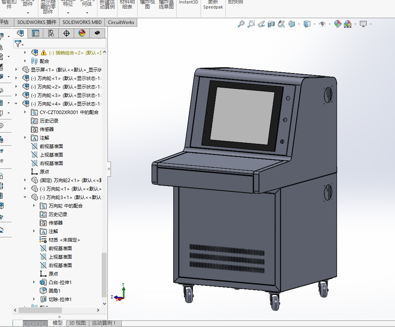Image resolution: width=395 pixels, height=327 pixels.
Task: Switch to the SOLIDWORKS MBD tab
Action: [x=82, y=22]
